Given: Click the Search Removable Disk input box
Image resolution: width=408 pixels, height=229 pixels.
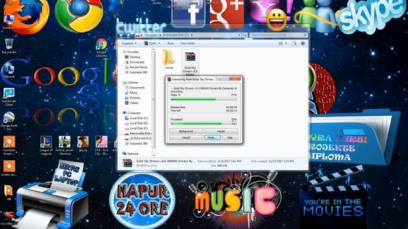Looking at the screenshot, I should (x=279, y=35).
